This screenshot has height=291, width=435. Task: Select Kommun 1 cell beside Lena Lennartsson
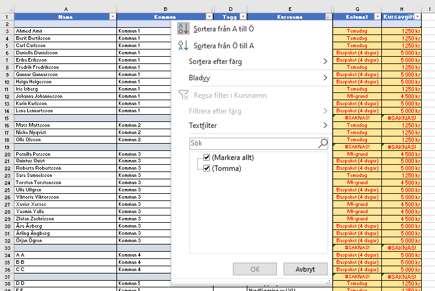pyautogui.click(x=144, y=110)
